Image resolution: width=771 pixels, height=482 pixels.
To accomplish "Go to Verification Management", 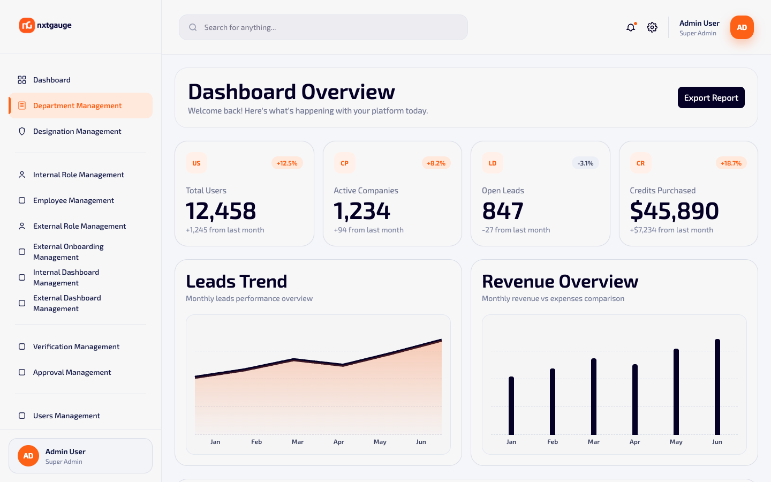I will pyautogui.click(x=80, y=347).
